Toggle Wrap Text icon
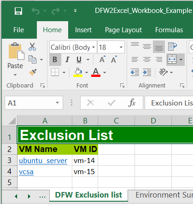 coord(172,47)
